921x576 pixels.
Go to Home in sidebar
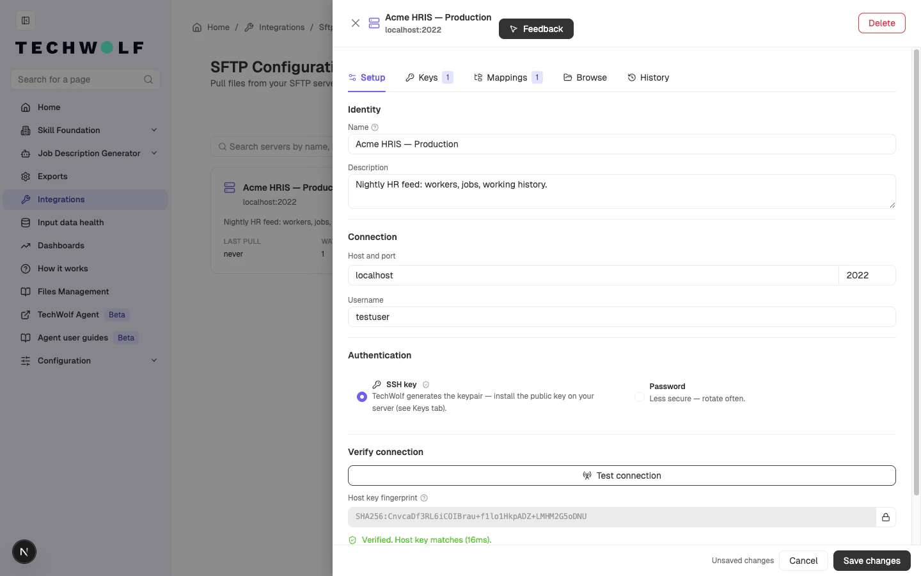(49, 108)
